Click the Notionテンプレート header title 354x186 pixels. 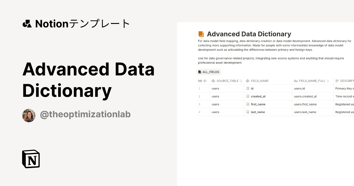click(x=76, y=23)
